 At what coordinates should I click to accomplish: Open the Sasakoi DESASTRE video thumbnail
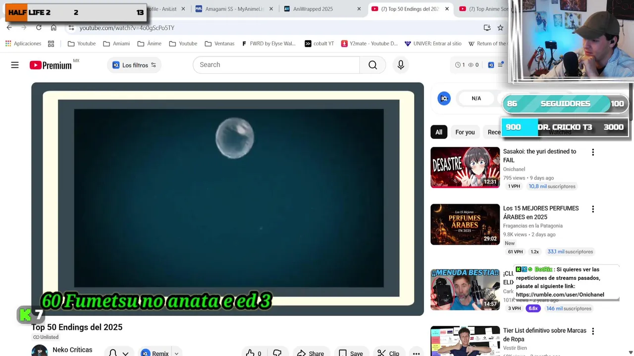[465, 167]
